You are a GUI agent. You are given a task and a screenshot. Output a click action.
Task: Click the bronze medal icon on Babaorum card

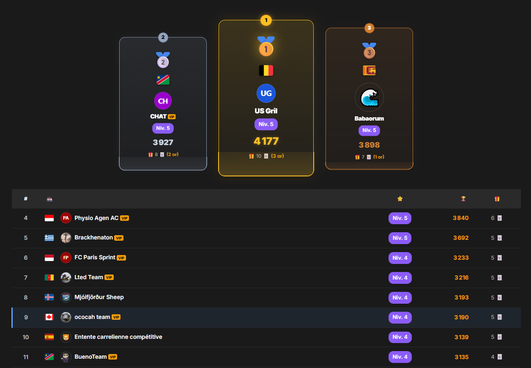pos(369,52)
